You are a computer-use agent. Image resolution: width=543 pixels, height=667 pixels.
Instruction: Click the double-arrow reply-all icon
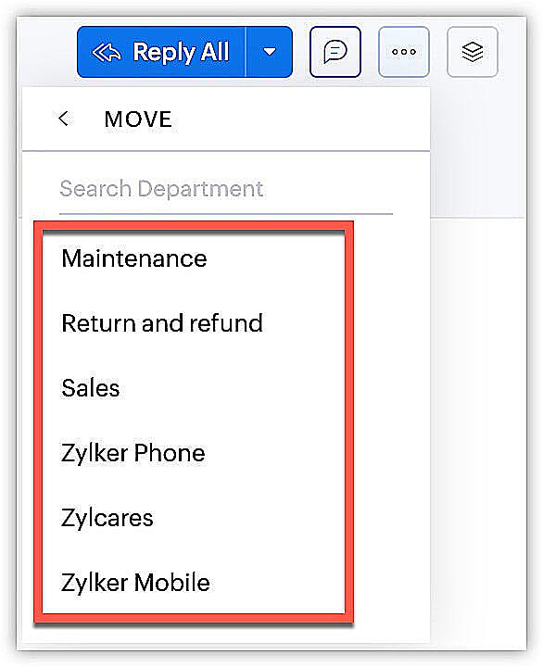[107, 52]
